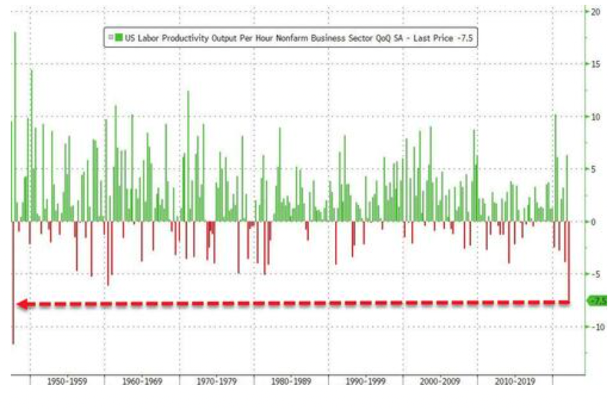Click the green -7.5 last price badge
The width and height of the screenshot is (608, 410).
598,301
